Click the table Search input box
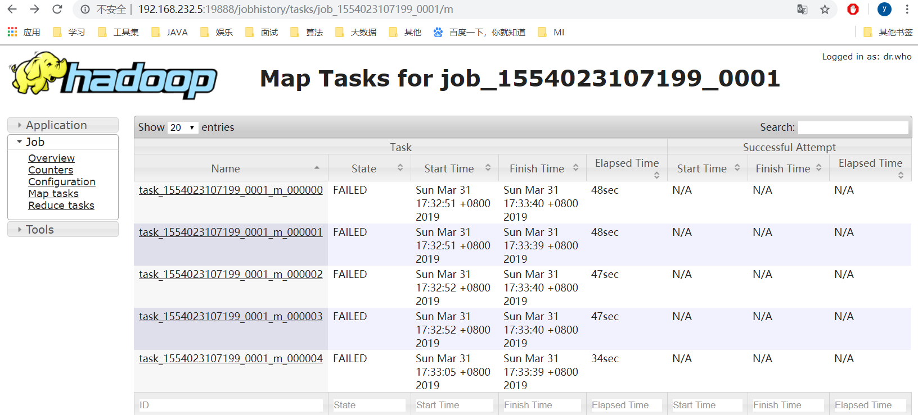Image resolution: width=918 pixels, height=415 pixels. click(x=853, y=127)
